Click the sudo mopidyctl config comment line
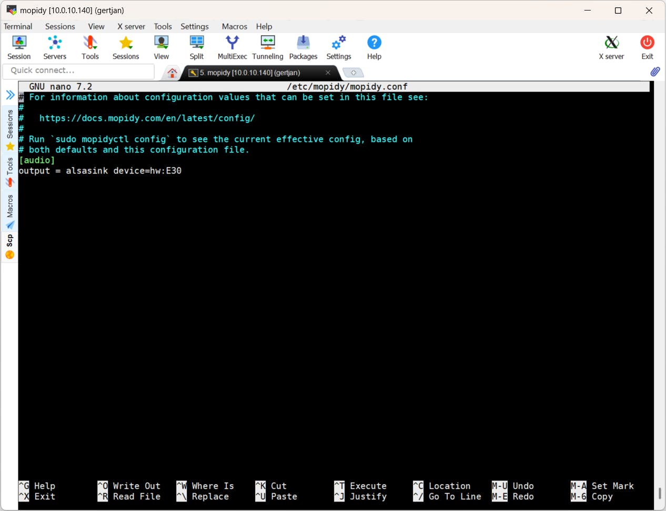Image resolution: width=666 pixels, height=511 pixels. click(216, 139)
